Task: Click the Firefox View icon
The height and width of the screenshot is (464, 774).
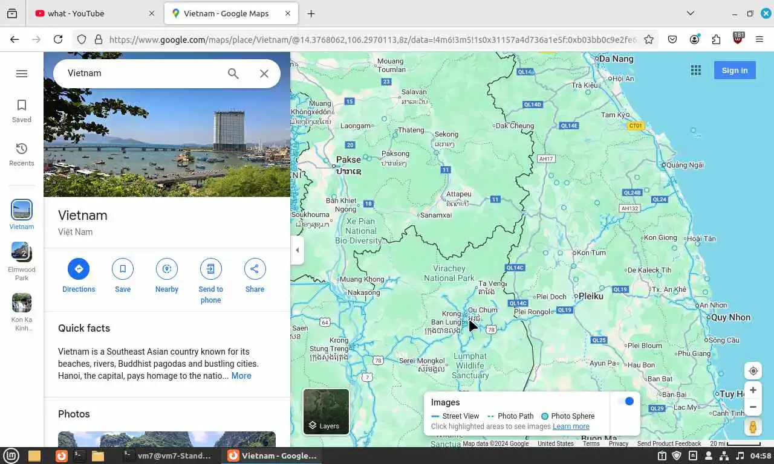Action: 12,13
